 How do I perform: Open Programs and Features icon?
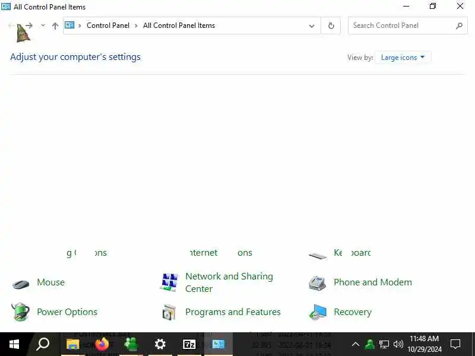[x=169, y=312]
